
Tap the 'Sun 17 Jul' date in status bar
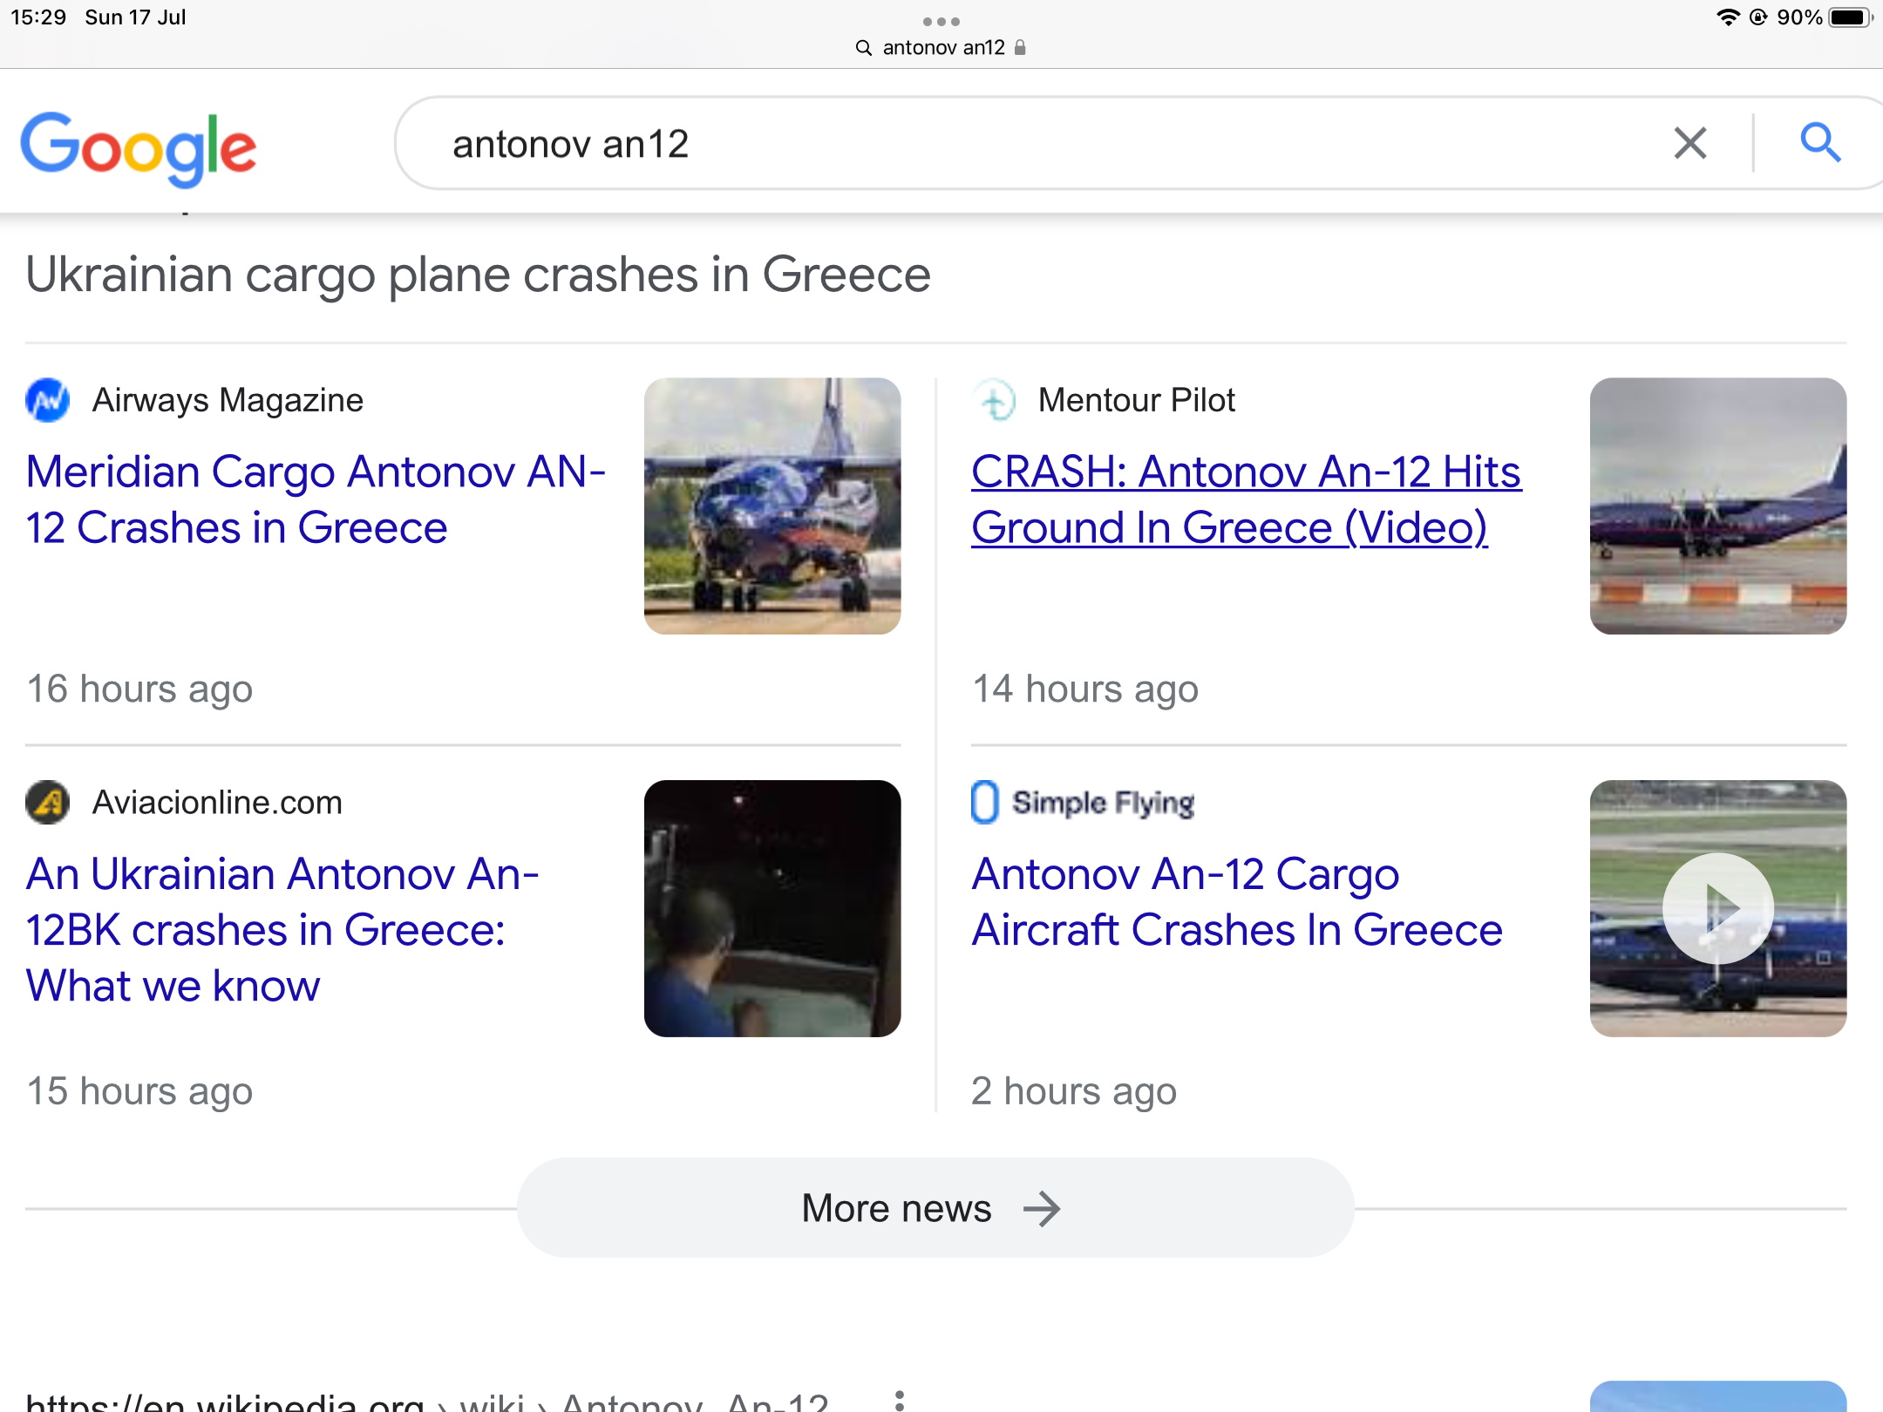pos(135,17)
